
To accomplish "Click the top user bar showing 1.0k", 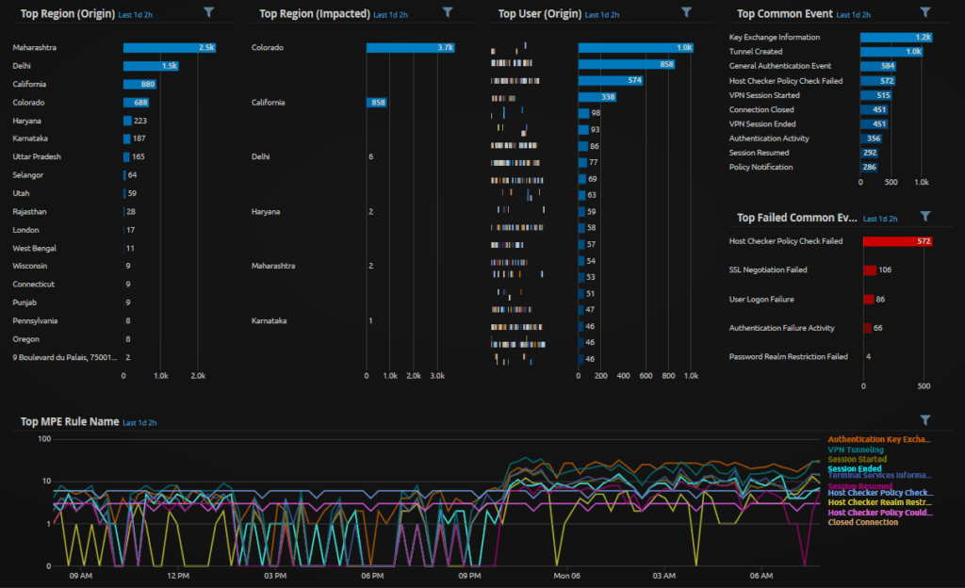I will [635, 48].
